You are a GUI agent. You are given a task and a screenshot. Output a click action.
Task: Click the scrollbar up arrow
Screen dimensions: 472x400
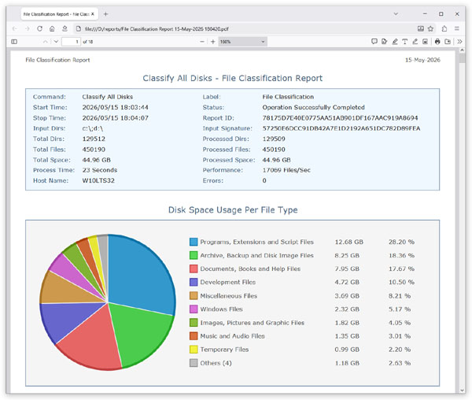(462, 50)
